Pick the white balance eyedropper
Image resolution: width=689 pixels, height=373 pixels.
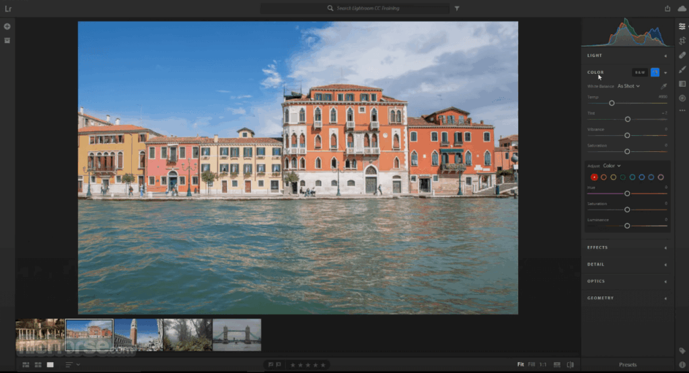pos(663,86)
